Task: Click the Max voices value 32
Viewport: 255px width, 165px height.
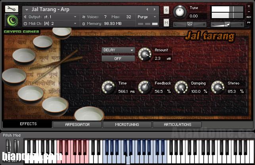Action: [128, 17]
